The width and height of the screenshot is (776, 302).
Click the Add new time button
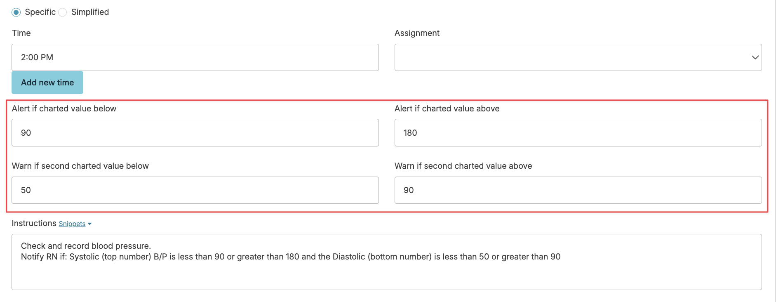tap(47, 83)
